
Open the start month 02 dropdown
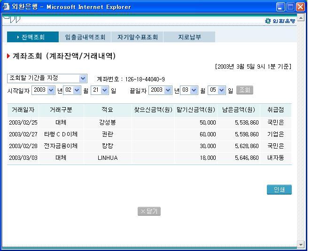click(x=77, y=90)
